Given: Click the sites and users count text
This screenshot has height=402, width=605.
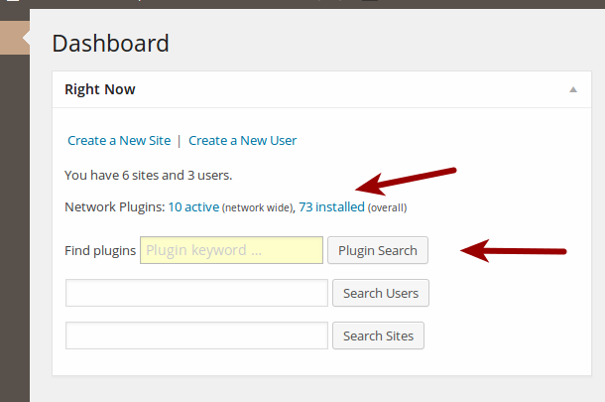Looking at the screenshot, I should point(148,176).
